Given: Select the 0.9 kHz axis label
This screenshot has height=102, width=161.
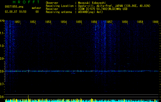Looking at the screenshot, I should 2,59.
